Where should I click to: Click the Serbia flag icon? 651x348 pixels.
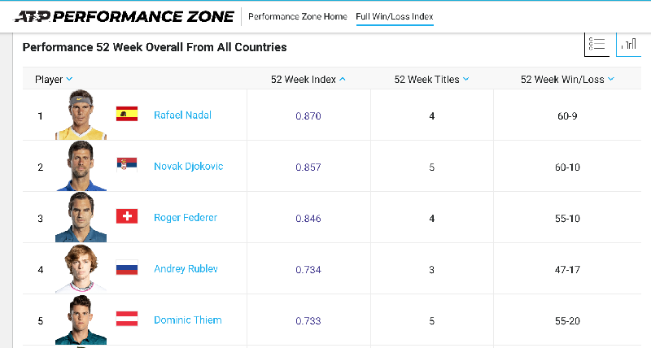[x=127, y=165]
